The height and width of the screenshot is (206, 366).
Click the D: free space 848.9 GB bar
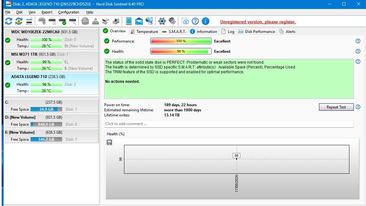[x=46, y=124]
